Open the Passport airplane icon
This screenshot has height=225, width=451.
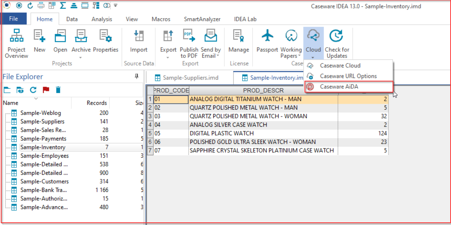[x=267, y=37]
